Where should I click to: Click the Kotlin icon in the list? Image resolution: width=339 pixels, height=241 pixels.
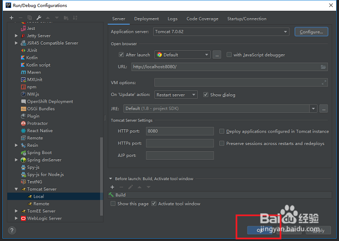(x=23, y=58)
